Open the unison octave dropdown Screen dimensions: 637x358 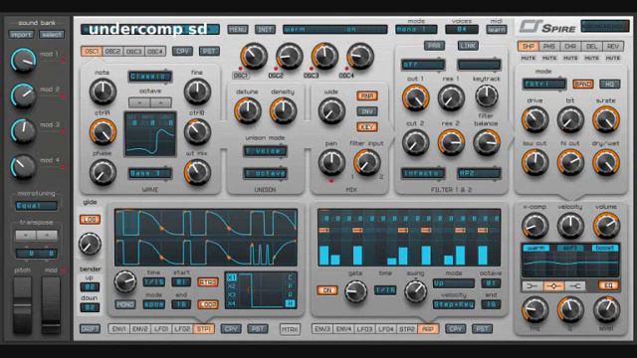(x=265, y=173)
